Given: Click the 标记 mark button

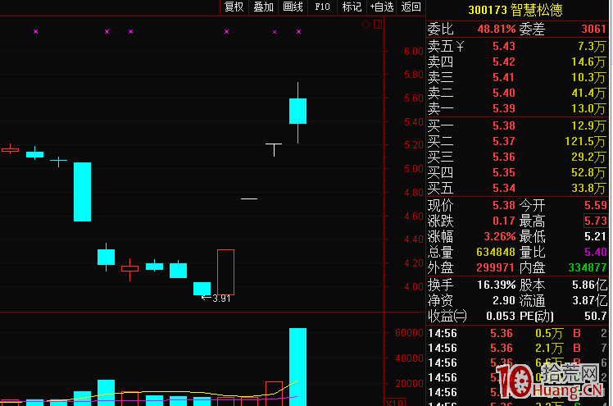Looking at the screenshot, I should [x=352, y=7].
